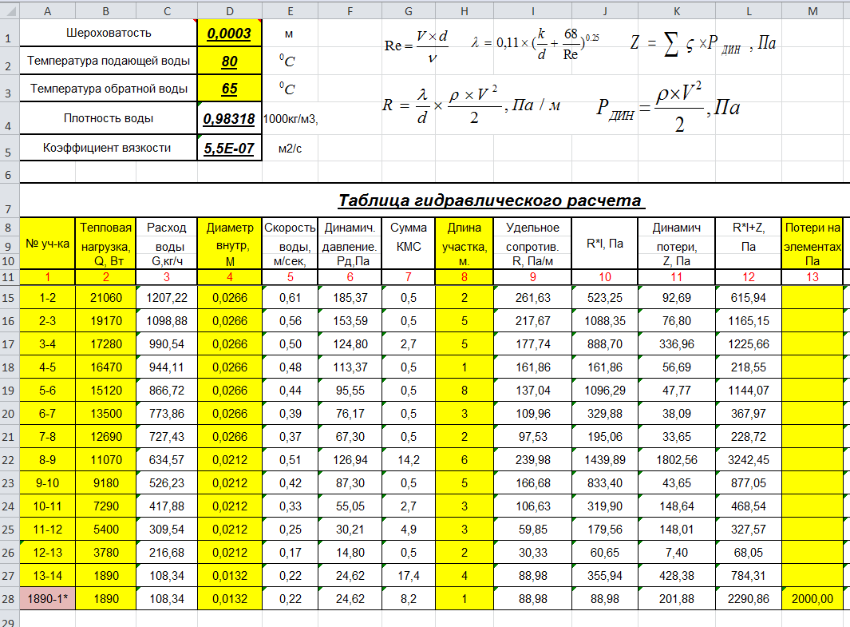Image resolution: width=850 pixels, height=627 pixels.
Task: Click the Плотность воды label cell
Action: [109, 118]
